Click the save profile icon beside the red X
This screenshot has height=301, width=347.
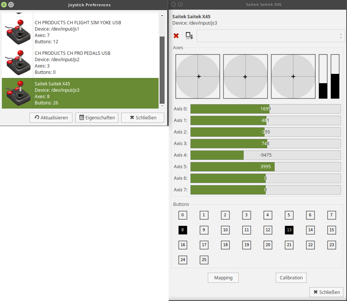189,35
